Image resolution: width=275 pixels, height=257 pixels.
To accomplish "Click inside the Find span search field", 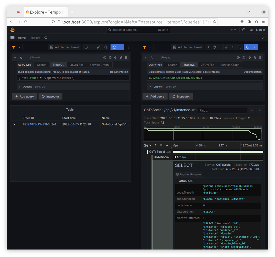I will (x=222, y=110).
